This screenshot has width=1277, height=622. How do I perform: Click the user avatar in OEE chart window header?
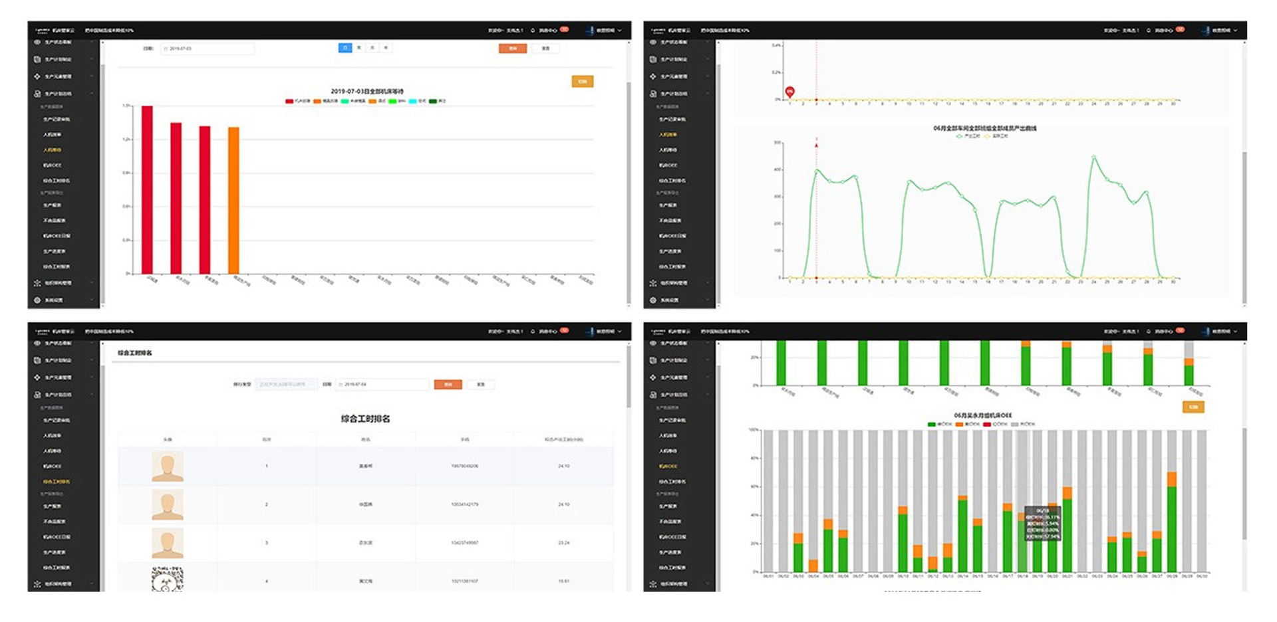pyautogui.click(x=1205, y=331)
